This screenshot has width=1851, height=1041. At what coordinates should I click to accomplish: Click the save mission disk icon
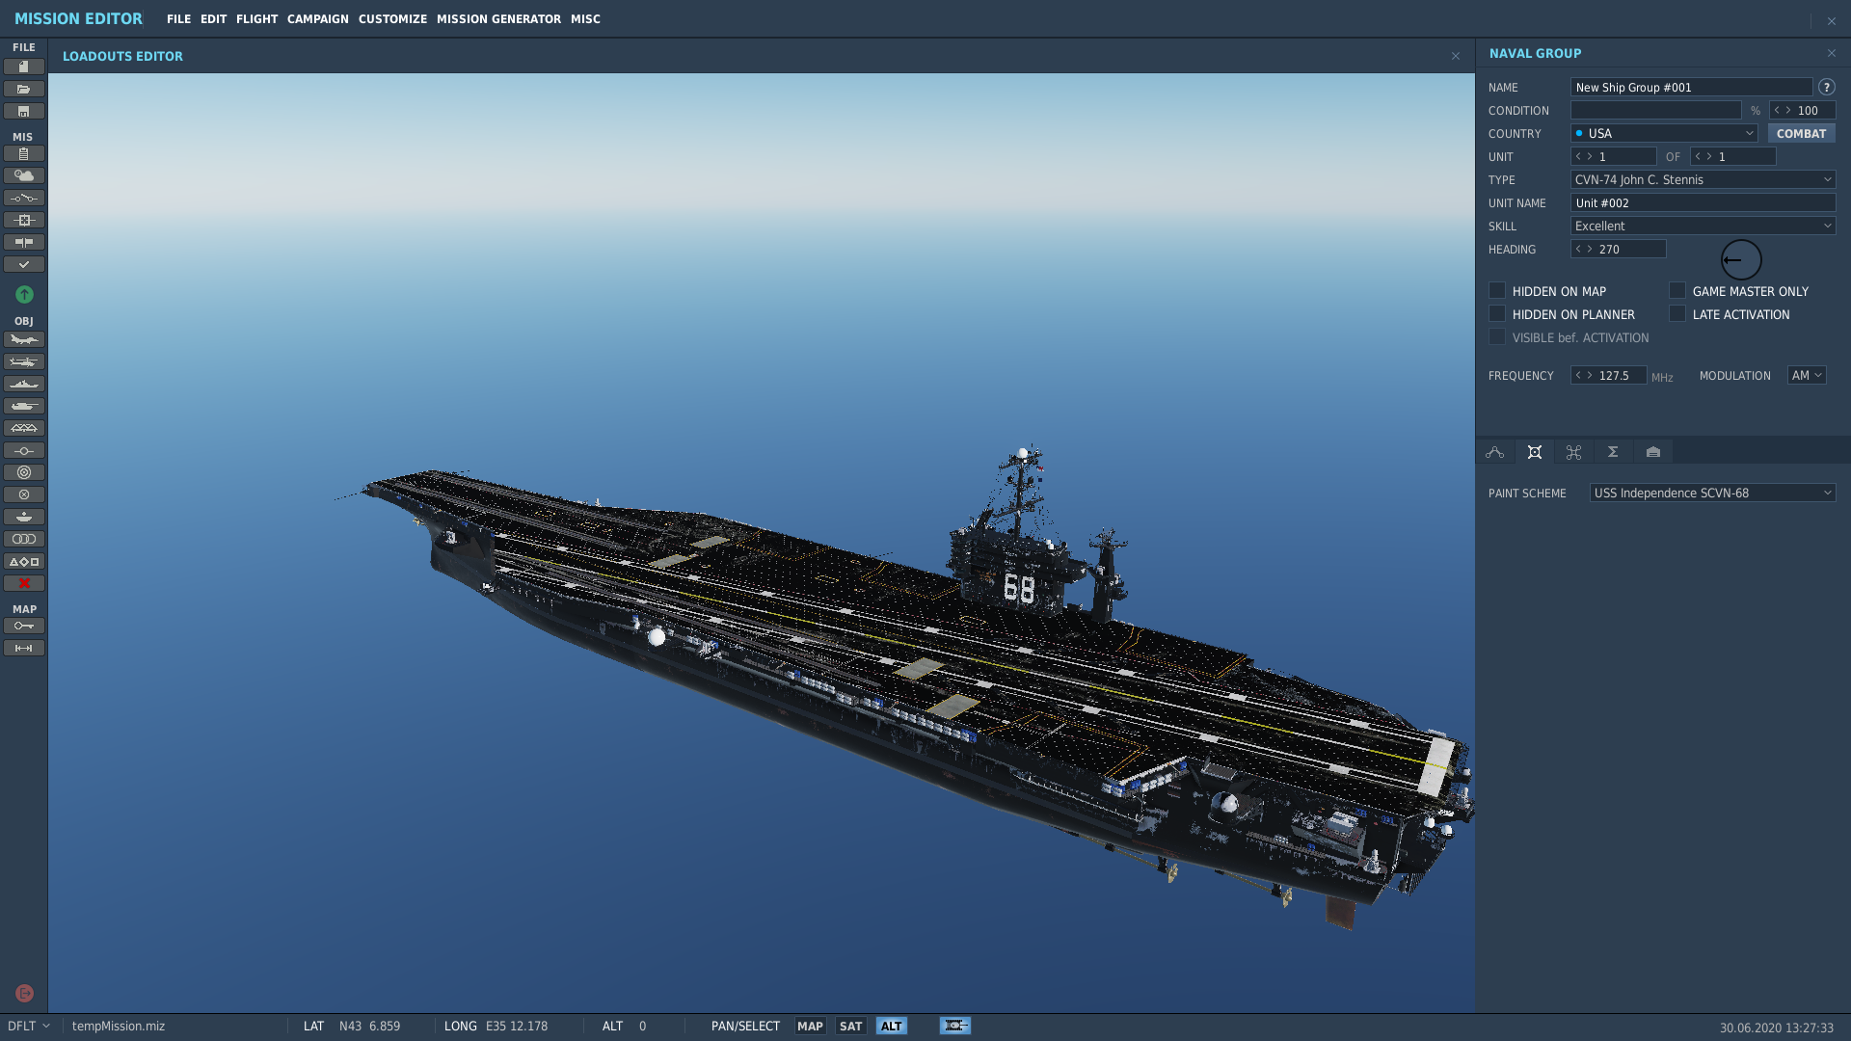point(24,111)
